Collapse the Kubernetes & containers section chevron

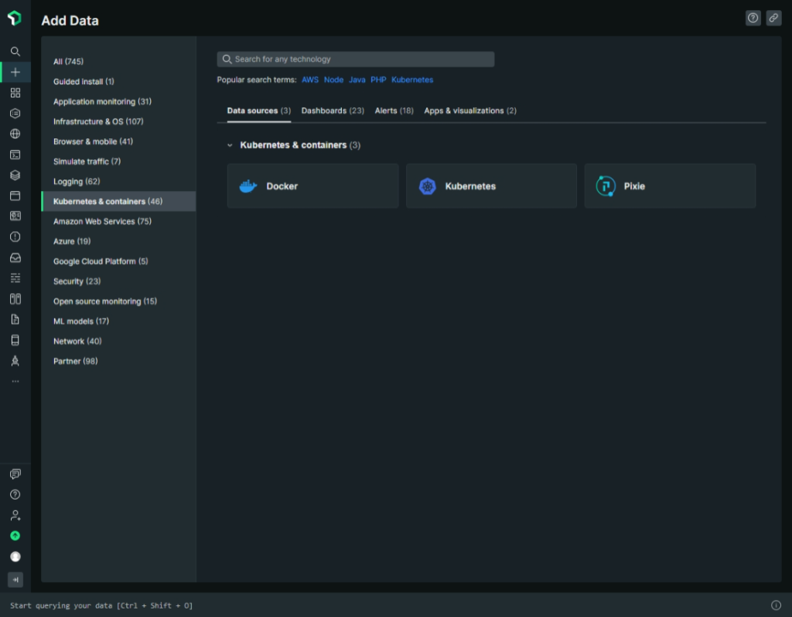click(230, 145)
